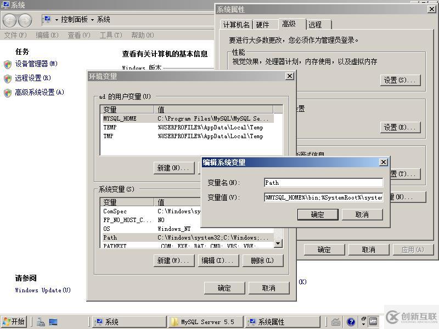Close the 编辑系统变量 dialog
Viewport: 439px width, 329px height.
click(x=383, y=162)
